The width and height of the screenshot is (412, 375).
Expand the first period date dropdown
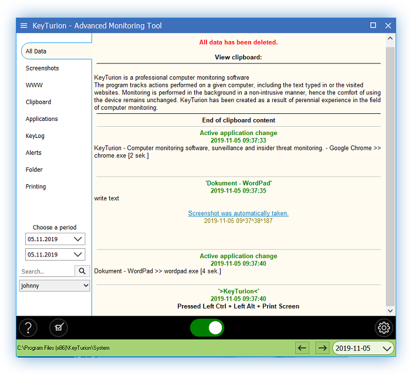[x=77, y=239]
